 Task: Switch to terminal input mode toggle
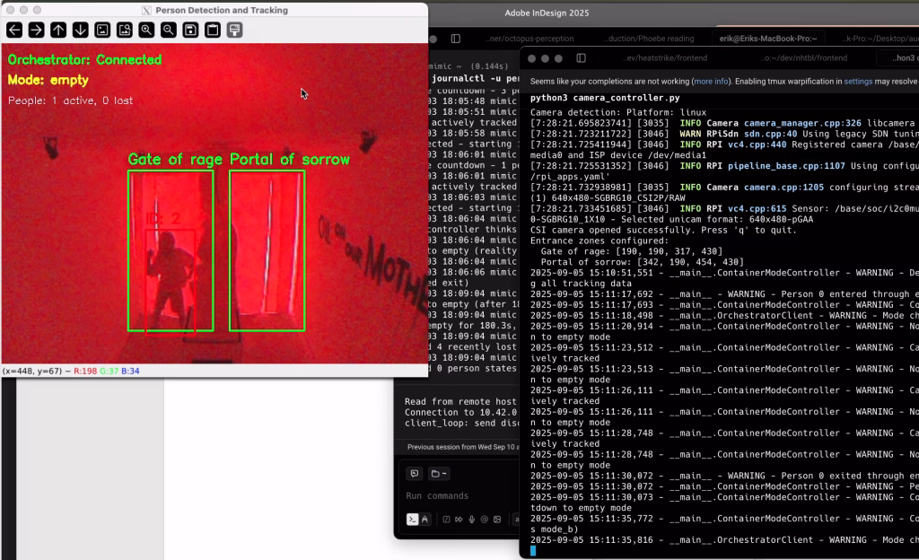412,519
